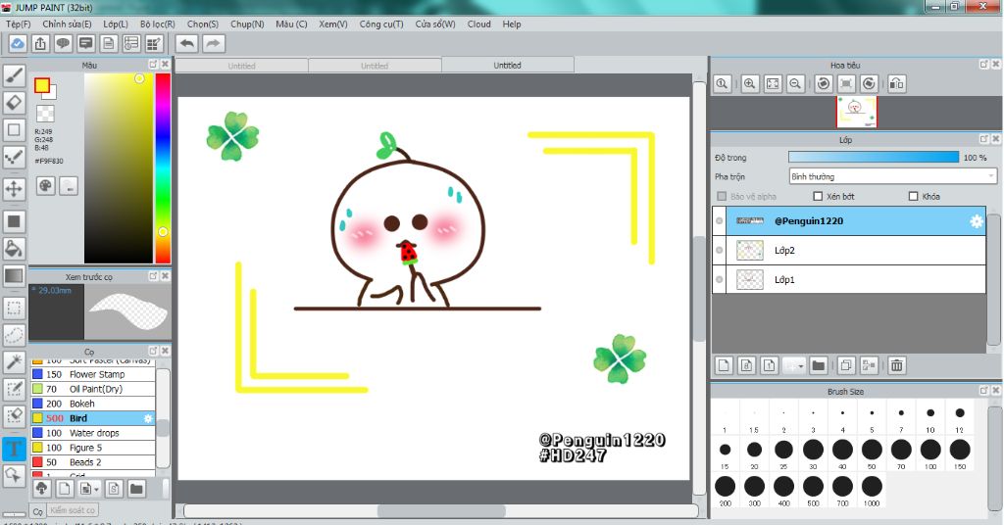1004x525 pixels.
Task: Hide the Lớp2 layer
Action: tap(719, 250)
